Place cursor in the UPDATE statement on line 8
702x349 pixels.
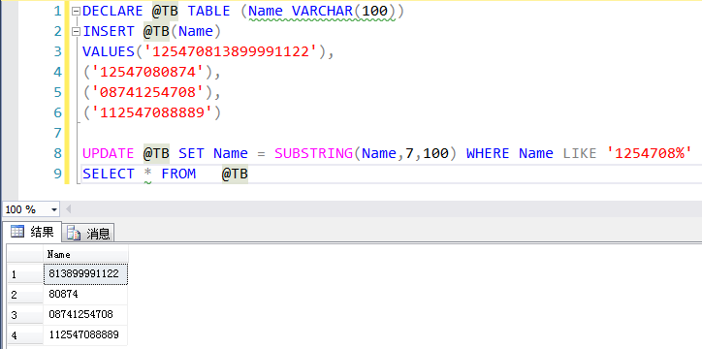pos(384,153)
